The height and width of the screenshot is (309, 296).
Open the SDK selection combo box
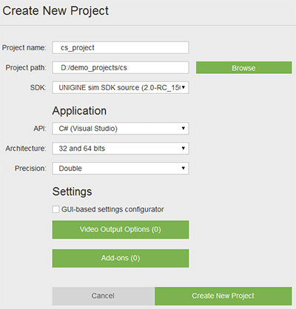click(x=121, y=87)
